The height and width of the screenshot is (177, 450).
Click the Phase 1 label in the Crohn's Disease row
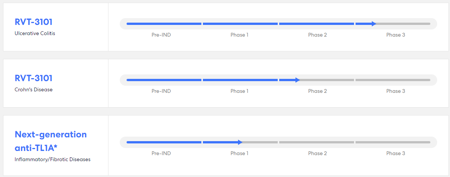pos(240,91)
